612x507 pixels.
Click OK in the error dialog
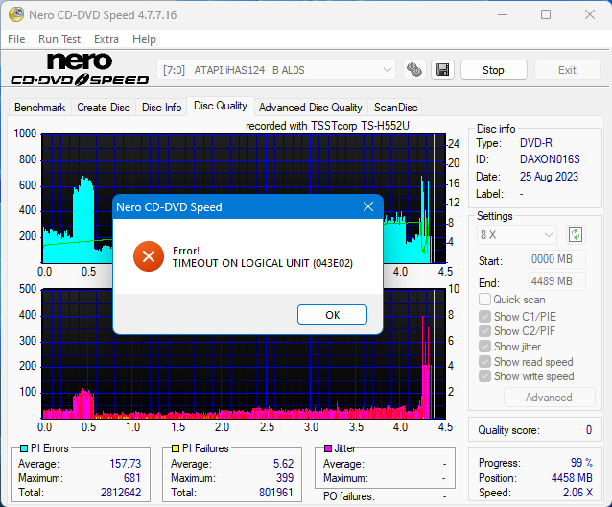[x=332, y=315]
